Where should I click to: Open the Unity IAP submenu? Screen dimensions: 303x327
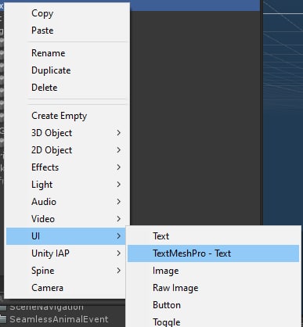pyautogui.click(x=67, y=253)
